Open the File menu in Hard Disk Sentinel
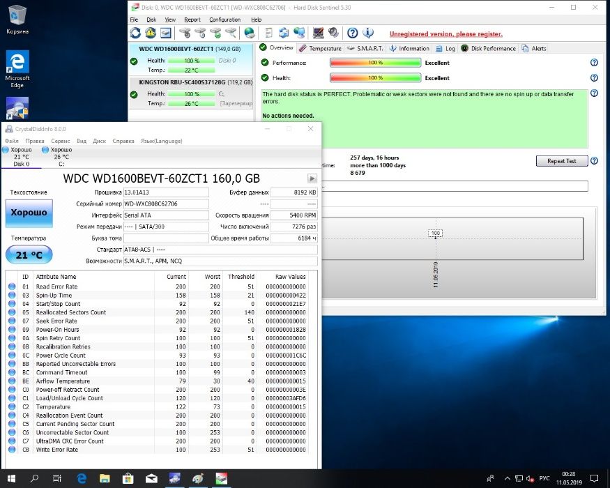Image resolution: width=610 pixels, height=488 pixels. pos(134,20)
